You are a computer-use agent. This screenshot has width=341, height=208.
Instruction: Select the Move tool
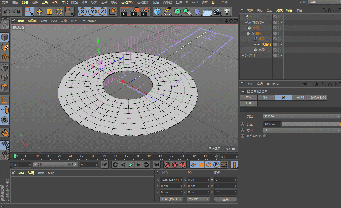tap(39, 12)
